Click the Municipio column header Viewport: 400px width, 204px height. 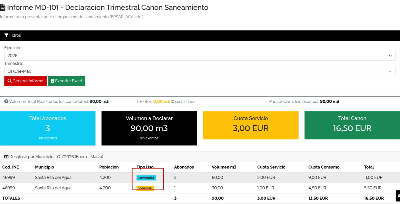coord(44,167)
